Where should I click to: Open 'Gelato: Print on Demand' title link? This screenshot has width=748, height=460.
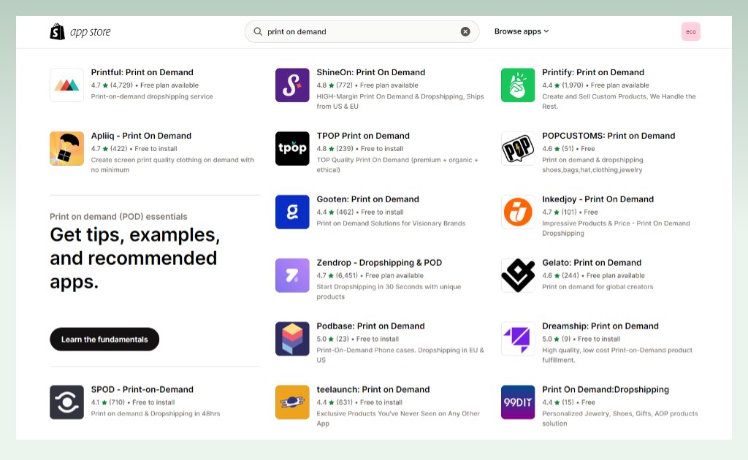pos(592,263)
